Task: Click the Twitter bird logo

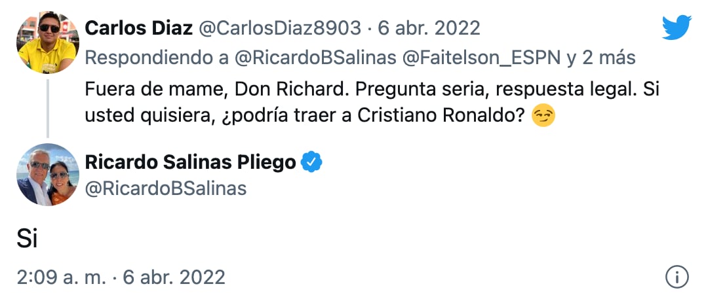Action: click(x=677, y=27)
